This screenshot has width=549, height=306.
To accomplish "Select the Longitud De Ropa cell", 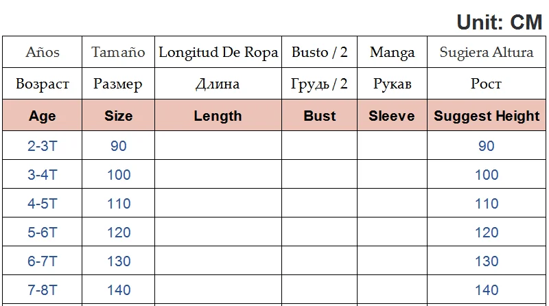I will coord(218,52).
